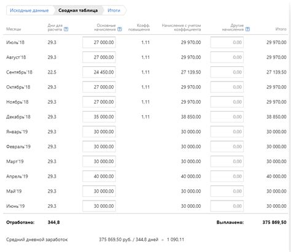Click Февраль'19 основные начисления field
Screen dimensions: 291x252
coord(99,147)
